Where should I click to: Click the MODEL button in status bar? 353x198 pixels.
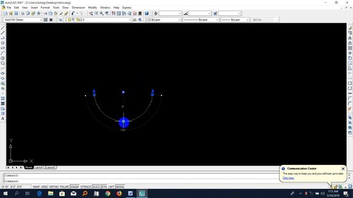pyautogui.click(x=120, y=187)
